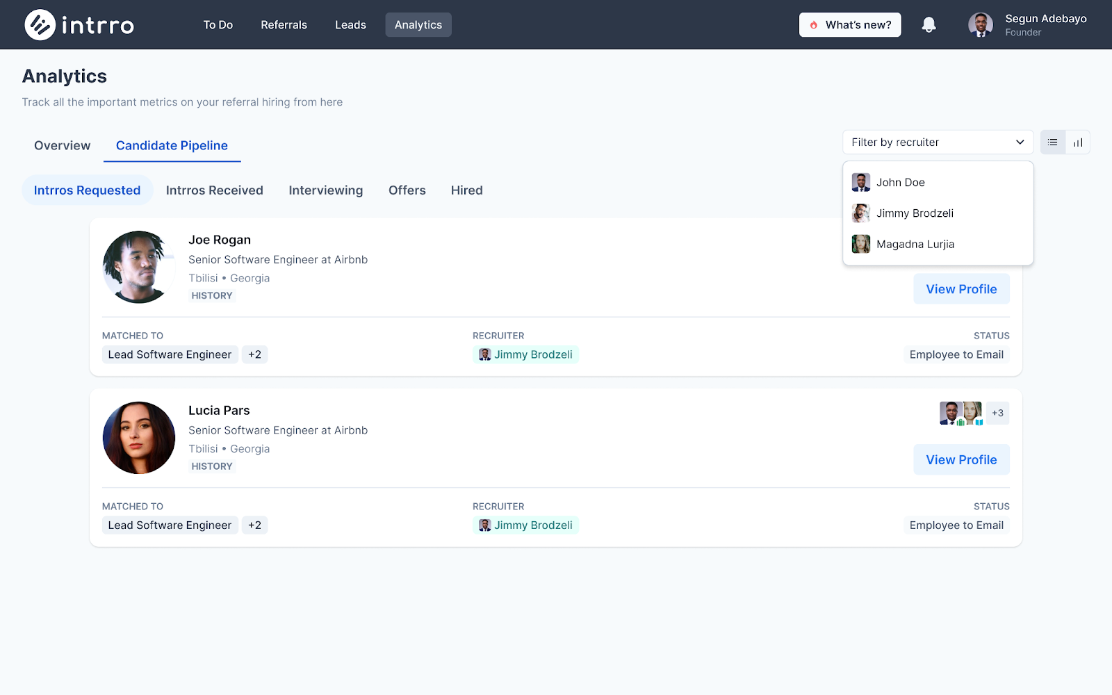
Task: Select the Hired stage
Action: point(467,190)
